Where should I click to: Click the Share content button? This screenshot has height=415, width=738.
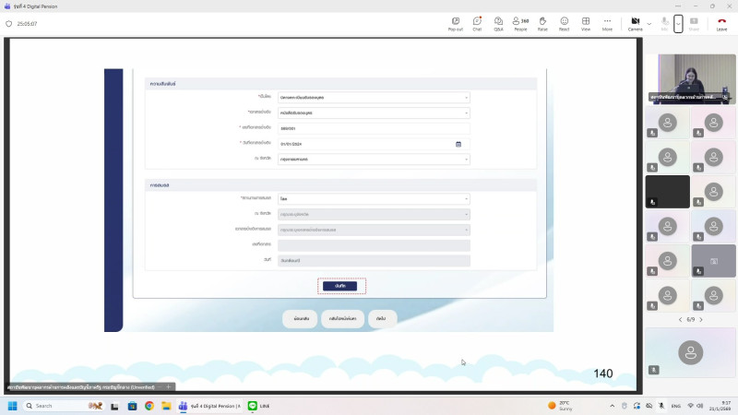tap(694, 23)
